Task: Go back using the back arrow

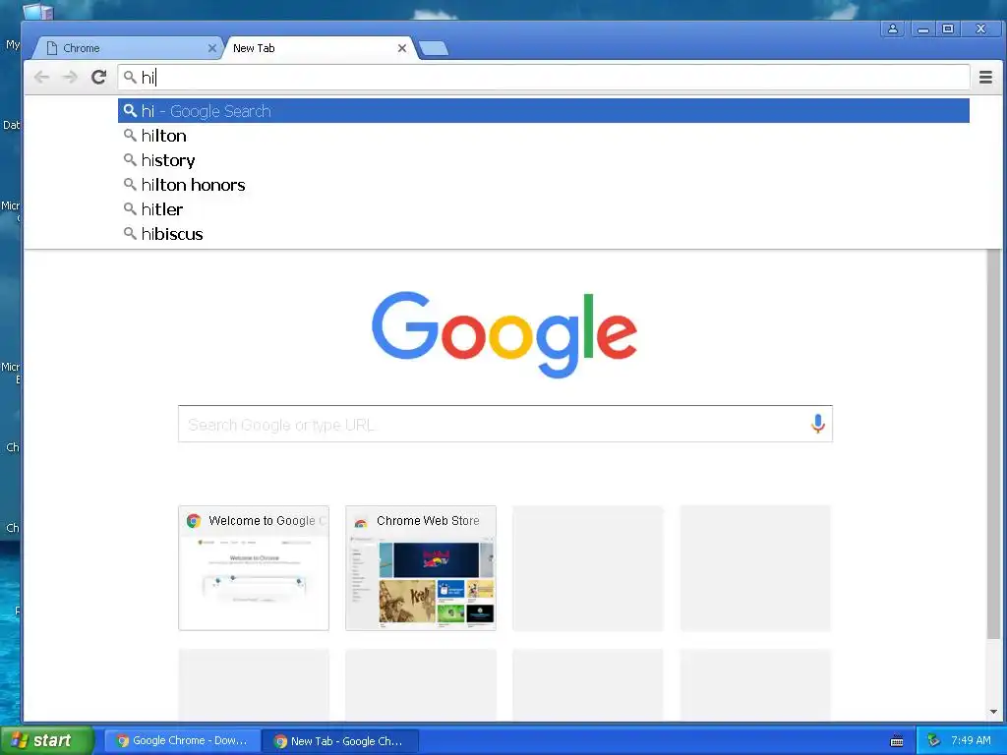Action: click(x=41, y=77)
